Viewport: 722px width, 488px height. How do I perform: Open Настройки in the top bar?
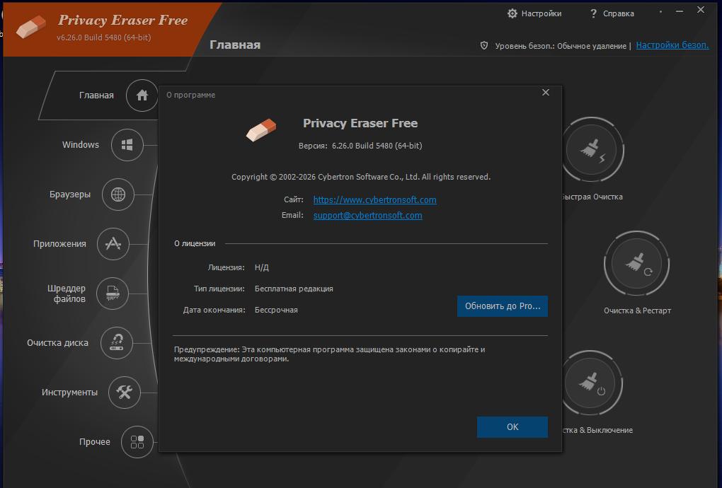[x=534, y=13]
